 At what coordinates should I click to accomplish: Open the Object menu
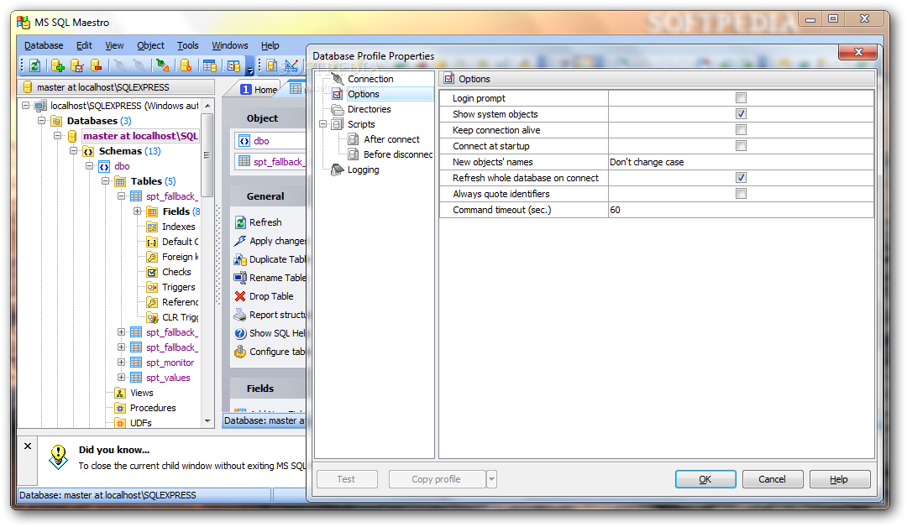tap(150, 45)
